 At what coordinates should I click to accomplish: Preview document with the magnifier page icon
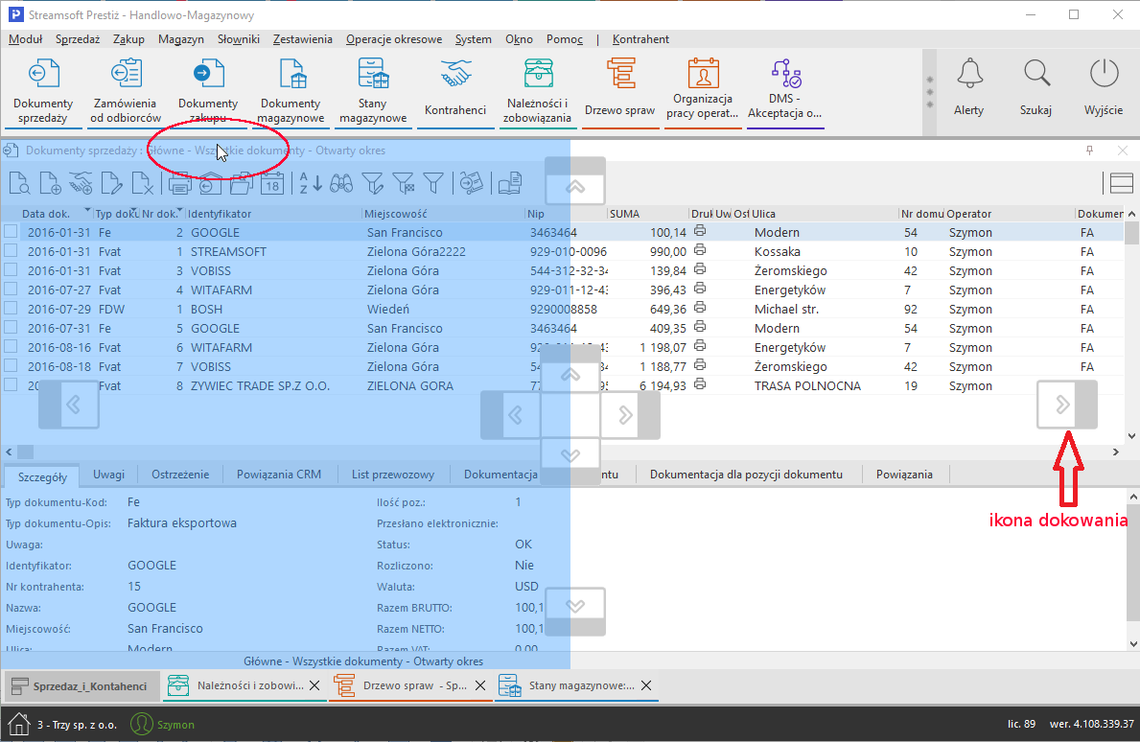pos(19,183)
